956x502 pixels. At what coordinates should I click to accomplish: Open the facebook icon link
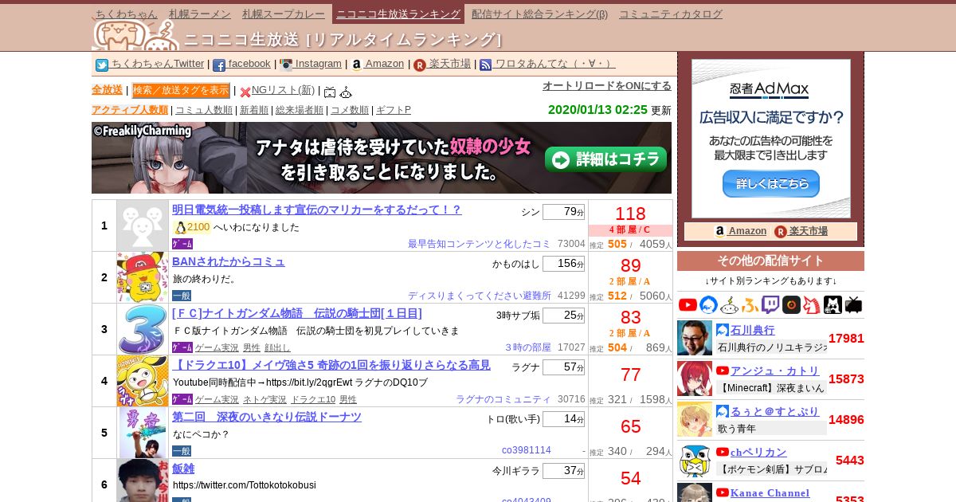219,65
